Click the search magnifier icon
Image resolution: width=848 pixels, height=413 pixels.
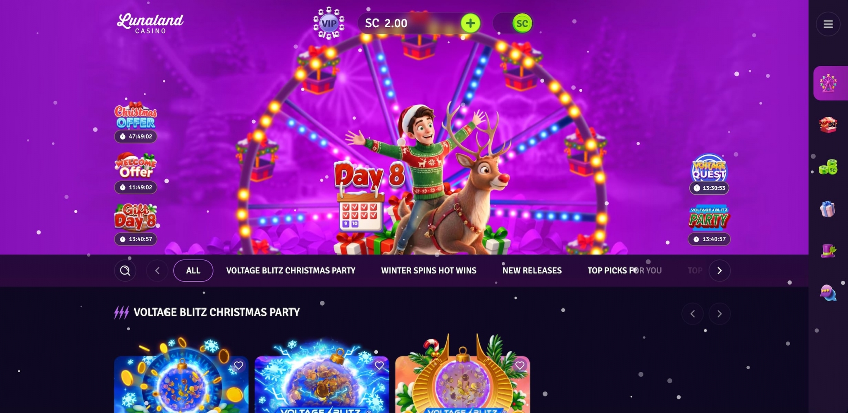click(125, 271)
